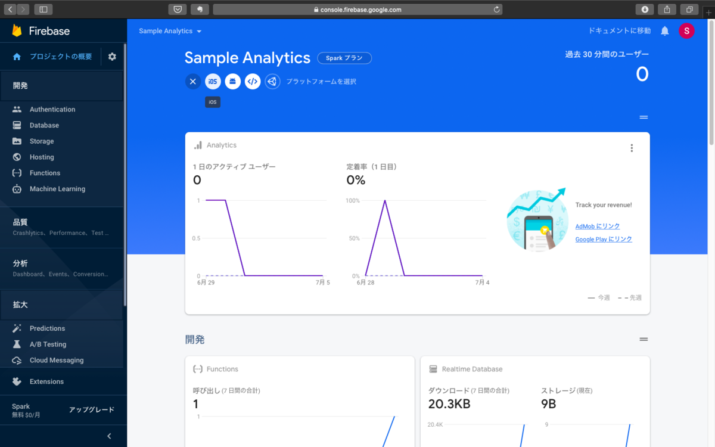Screen dimensions: 715x447
Task: Reload the page in address bar
Action: pos(497,10)
